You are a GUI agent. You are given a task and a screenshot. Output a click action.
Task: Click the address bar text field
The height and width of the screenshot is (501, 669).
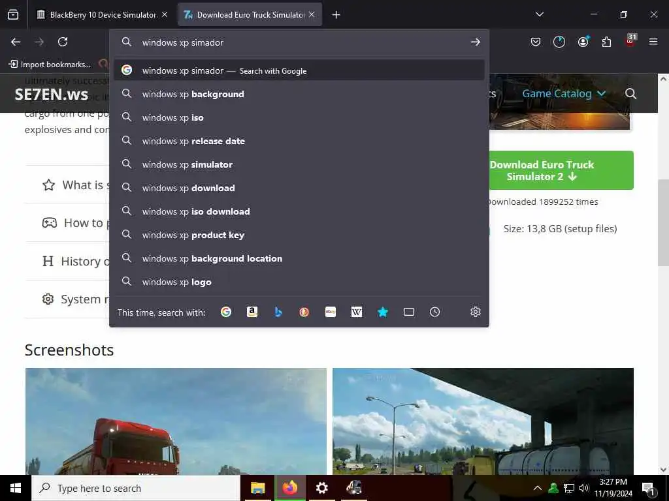[299, 42]
